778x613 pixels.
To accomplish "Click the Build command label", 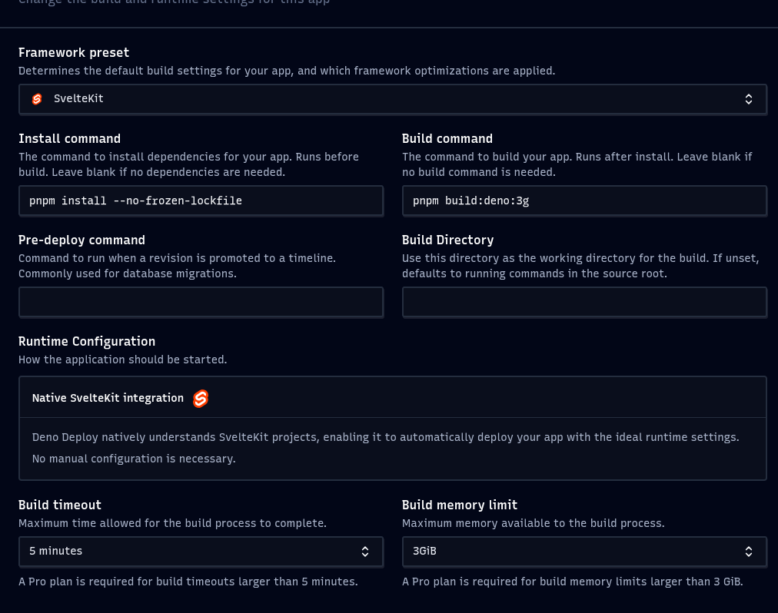I will [x=447, y=139].
